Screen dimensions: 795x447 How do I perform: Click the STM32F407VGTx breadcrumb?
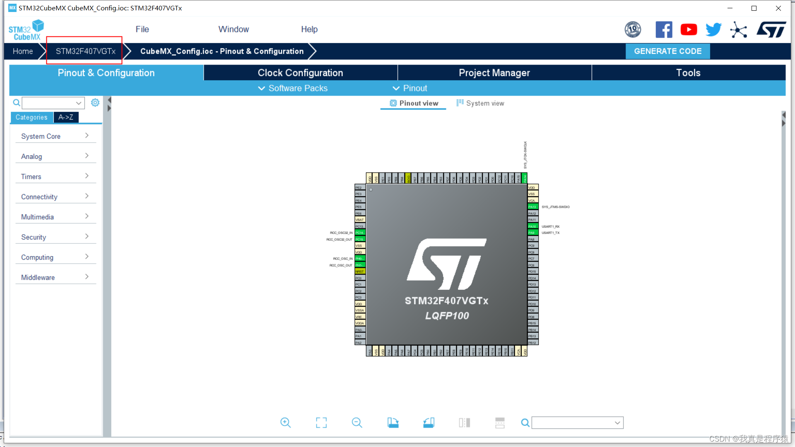coord(85,51)
